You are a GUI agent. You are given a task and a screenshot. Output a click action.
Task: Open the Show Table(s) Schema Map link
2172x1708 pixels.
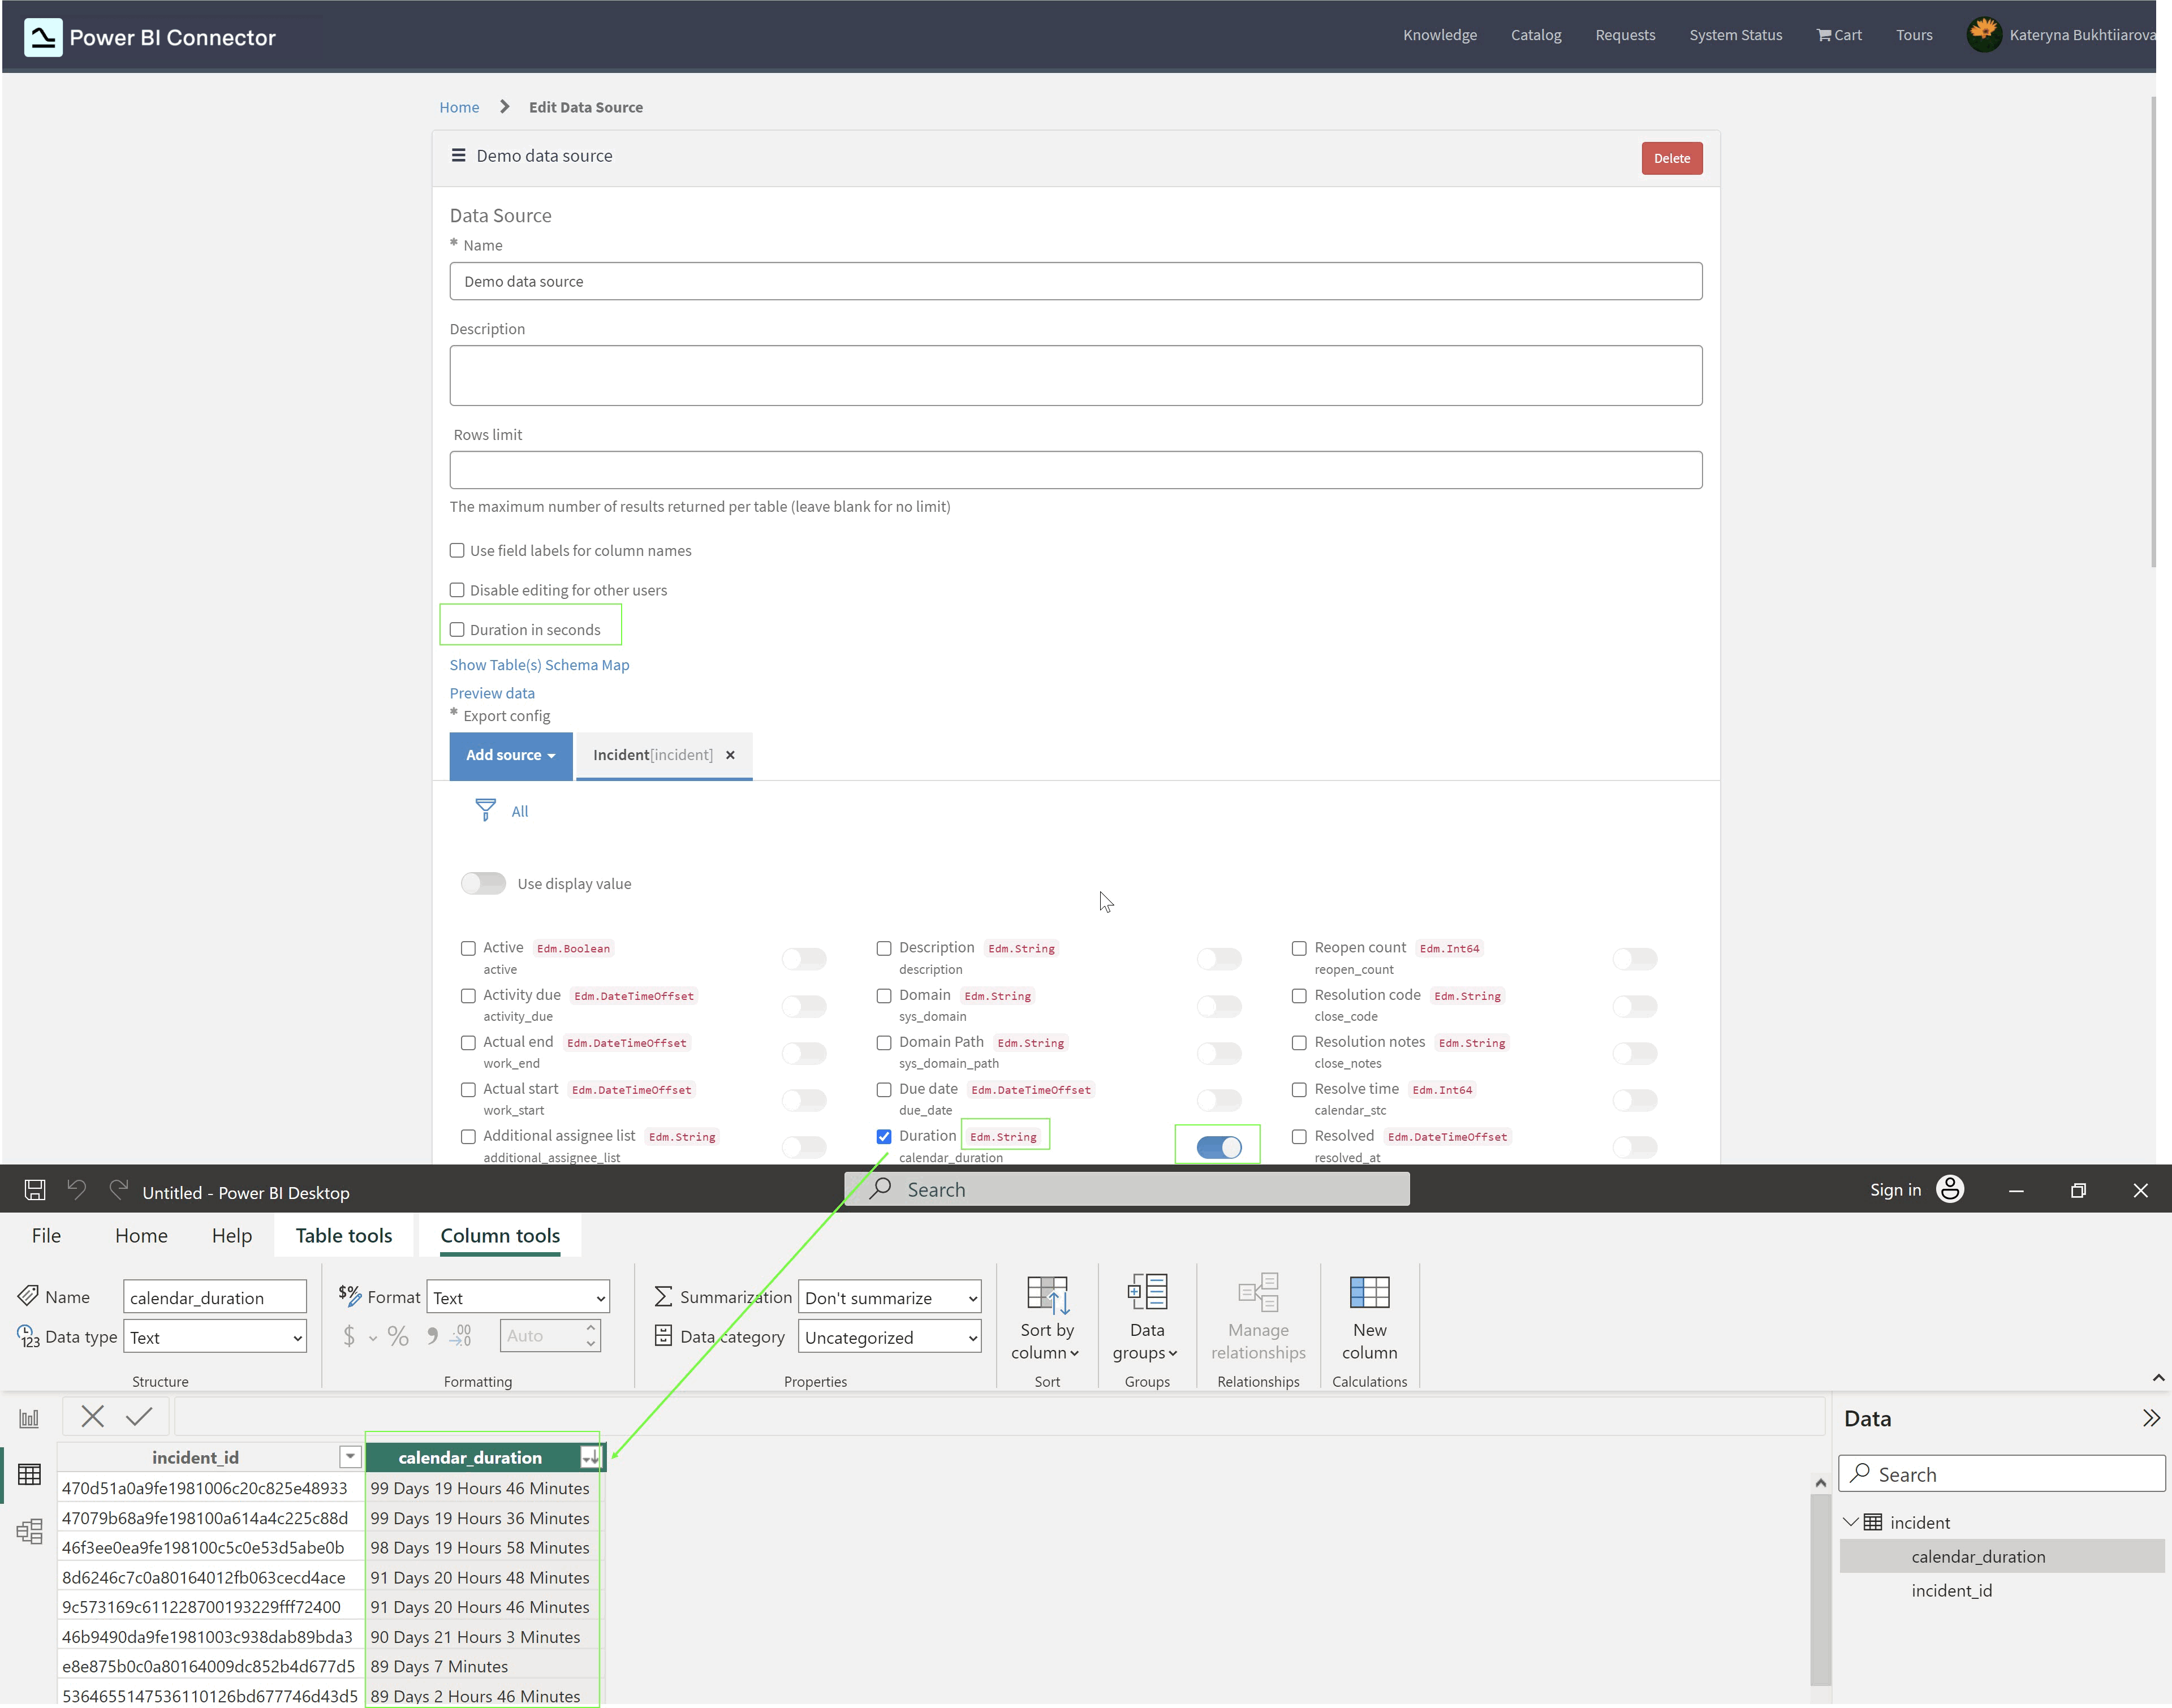pyautogui.click(x=538, y=664)
